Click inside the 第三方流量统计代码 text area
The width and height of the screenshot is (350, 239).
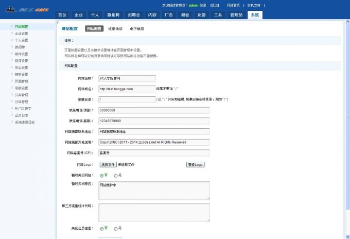pos(154,212)
